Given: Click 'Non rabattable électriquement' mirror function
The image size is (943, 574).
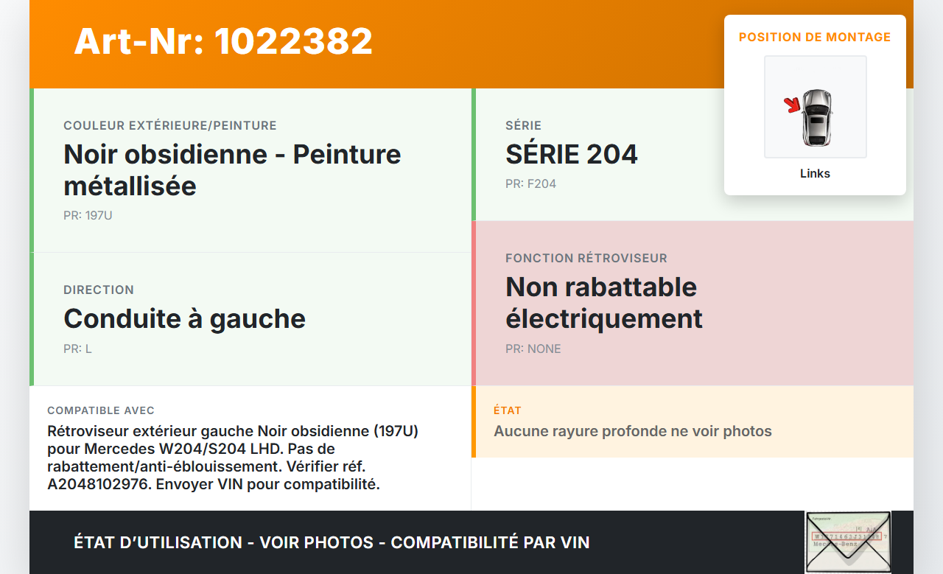Looking at the screenshot, I should (603, 302).
